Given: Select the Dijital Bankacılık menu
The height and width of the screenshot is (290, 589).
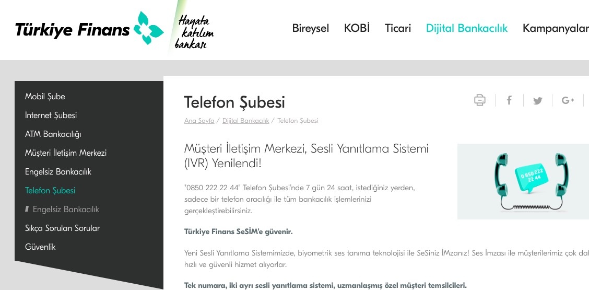Looking at the screenshot, I should pos(466,28).
